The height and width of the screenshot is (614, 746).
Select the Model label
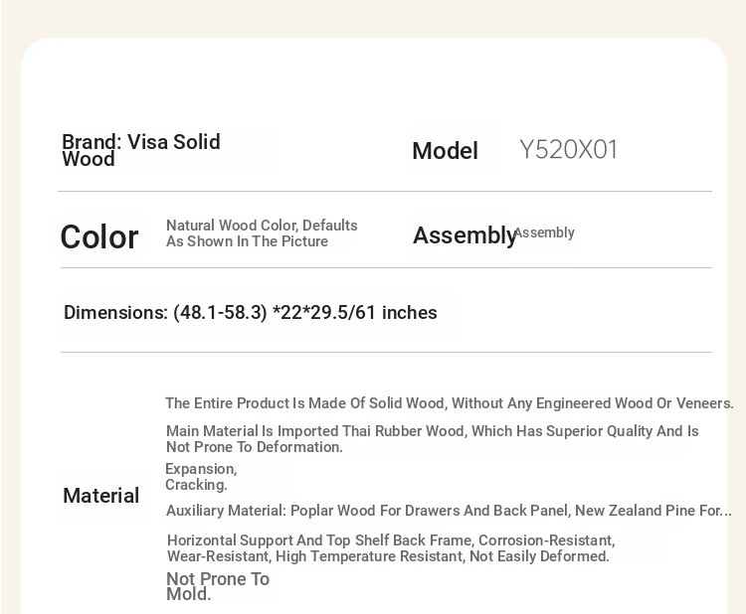[445, 151]
